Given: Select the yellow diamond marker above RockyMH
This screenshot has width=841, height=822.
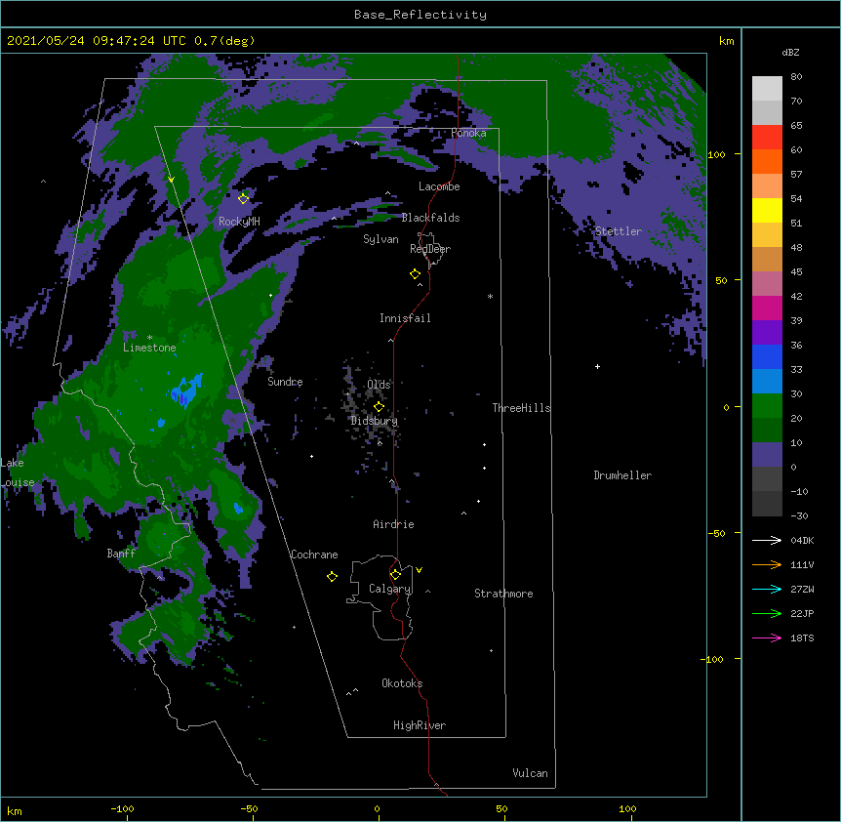Looking at the screenshot, I should [x=243, y=198].
